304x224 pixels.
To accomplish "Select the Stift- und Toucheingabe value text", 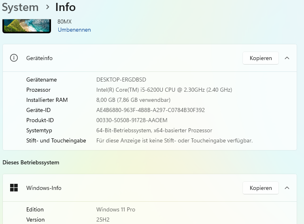I will click(174, 140).
